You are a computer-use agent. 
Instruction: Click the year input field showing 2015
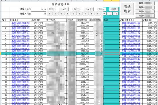[39, 9]
